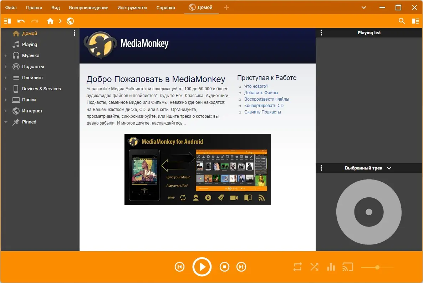Viewport: 423px width, 283px height.
Task: Skip to next track
Action: [241, 267]
